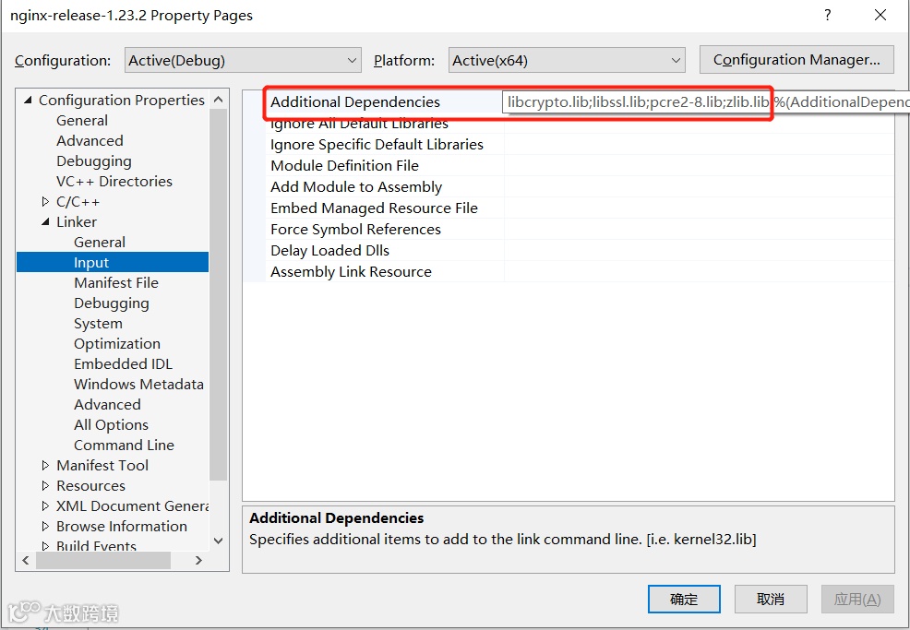Open the Linker Optimization page
Image resolution: width=910 pixels, height=630 pixels.
pos(116,344)
